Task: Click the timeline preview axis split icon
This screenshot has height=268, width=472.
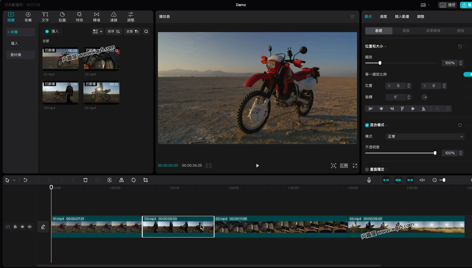Action: coord(422,180)
